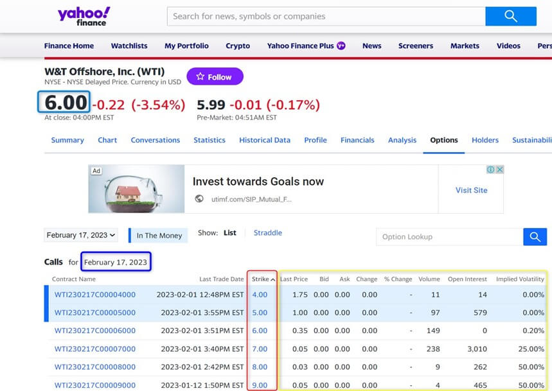Click the main search input field

(326, 16)
